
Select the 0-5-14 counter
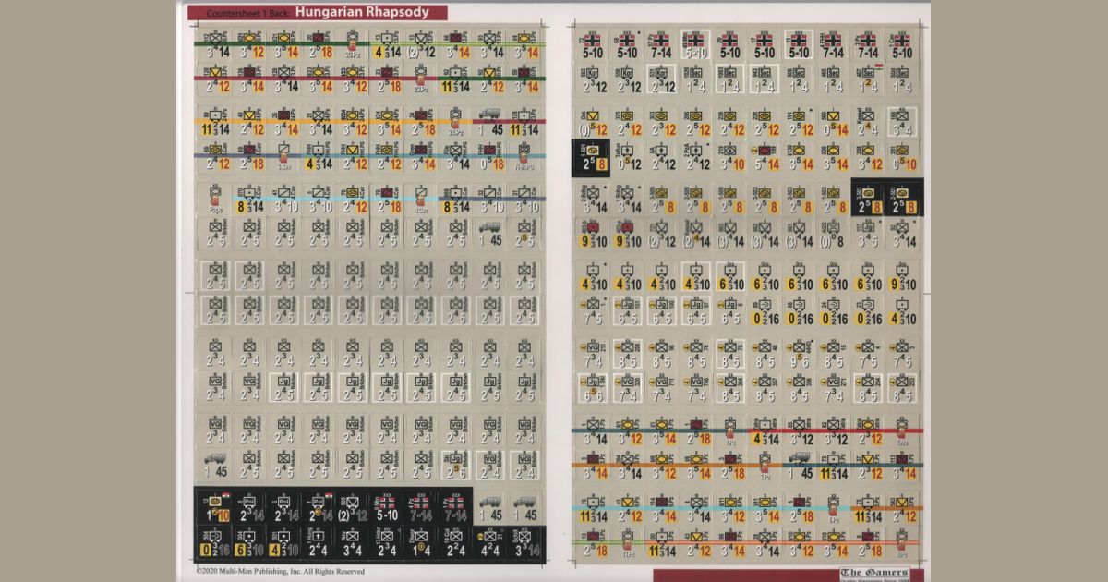[833, 122]
